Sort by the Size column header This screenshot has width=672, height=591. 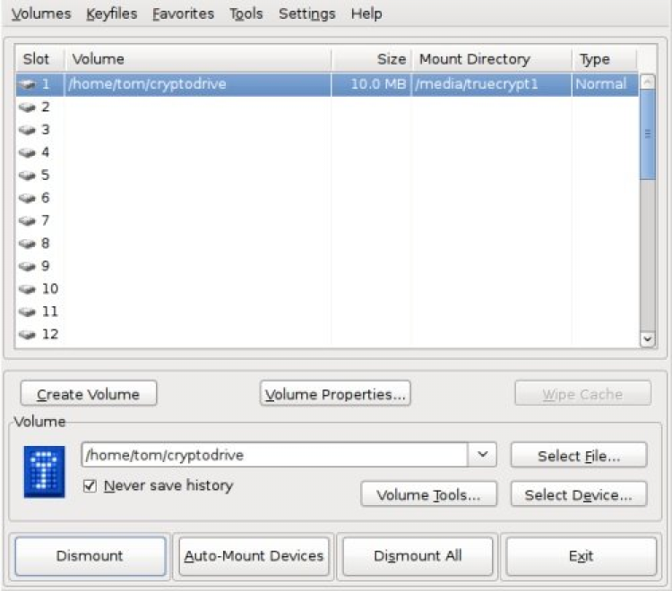(x=372, y=59)
